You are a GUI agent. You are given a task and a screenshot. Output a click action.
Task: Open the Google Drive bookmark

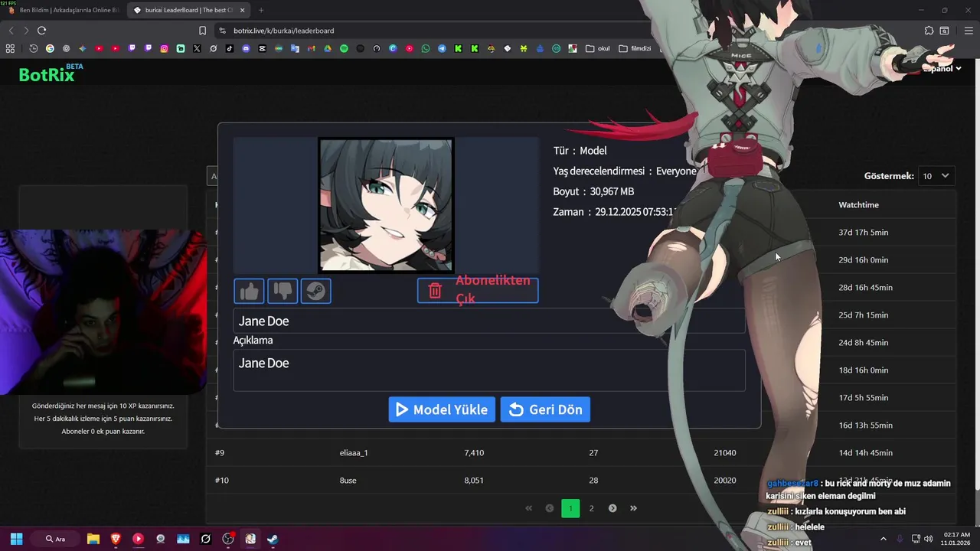click(328, 48)
